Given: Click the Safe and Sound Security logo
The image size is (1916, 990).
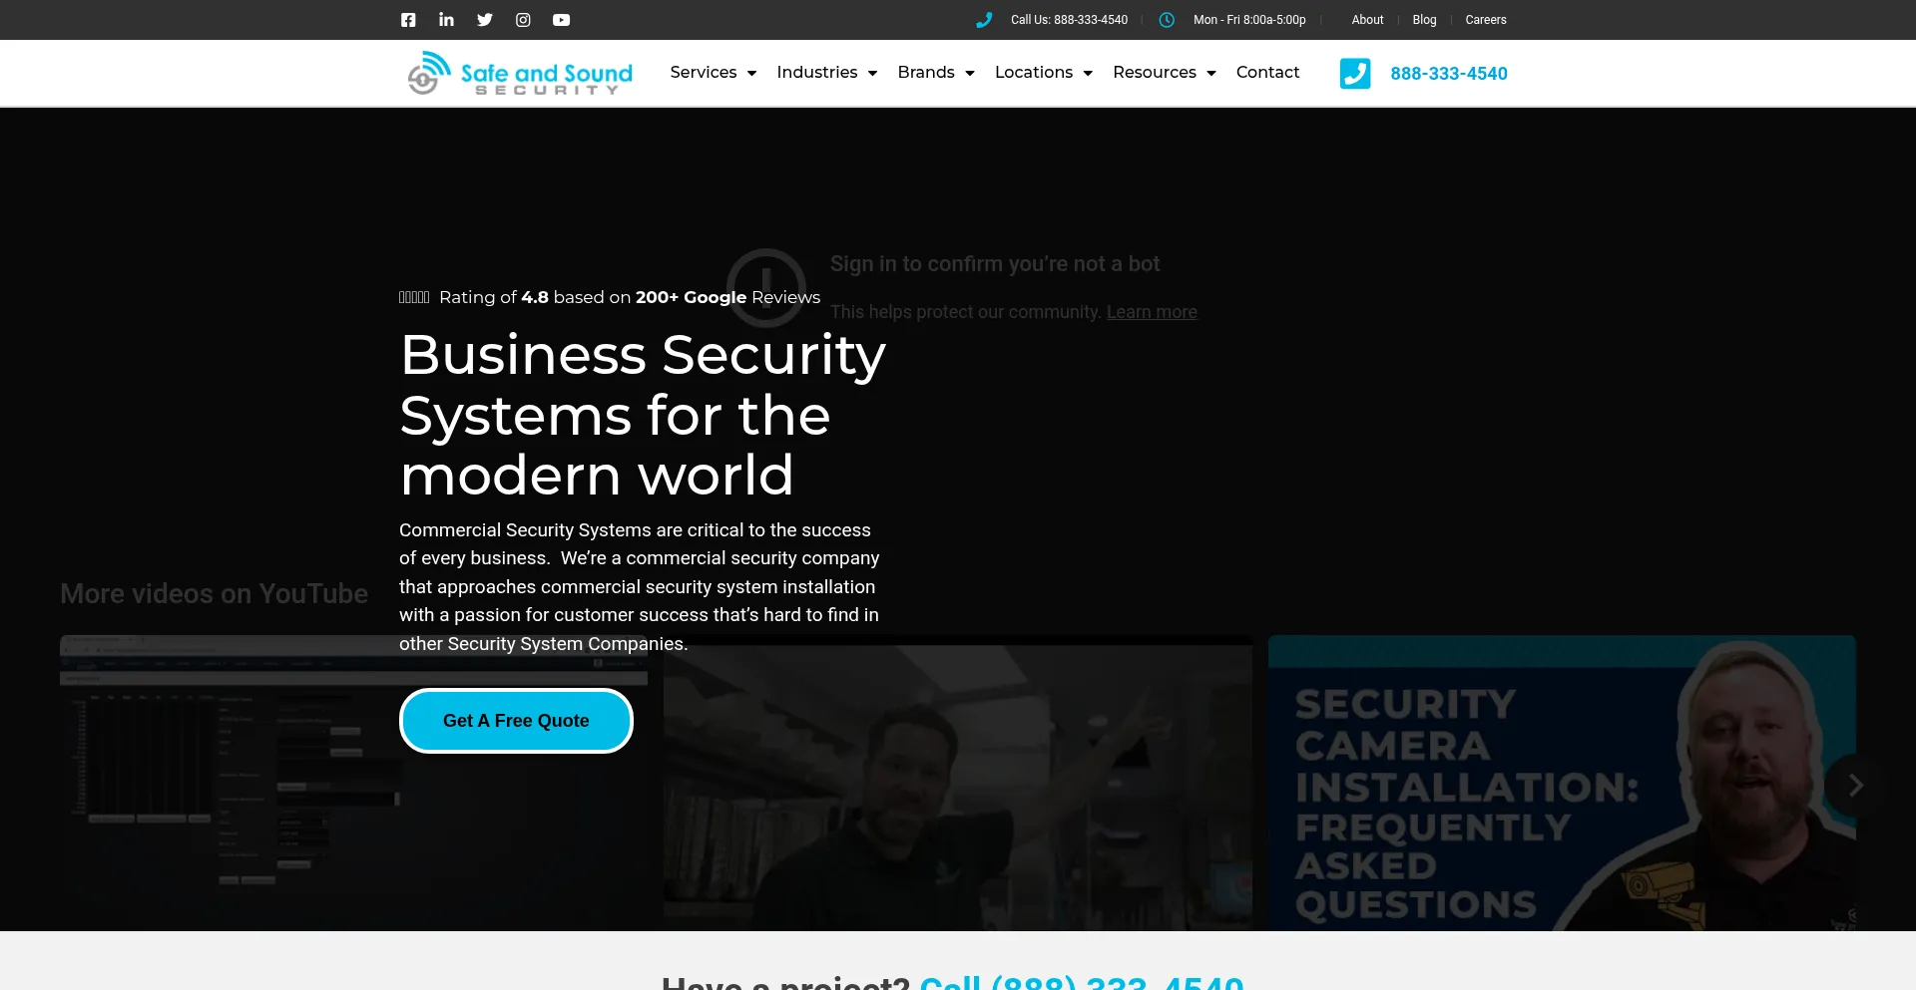Looking at the screenshot, I should point(520,73).
